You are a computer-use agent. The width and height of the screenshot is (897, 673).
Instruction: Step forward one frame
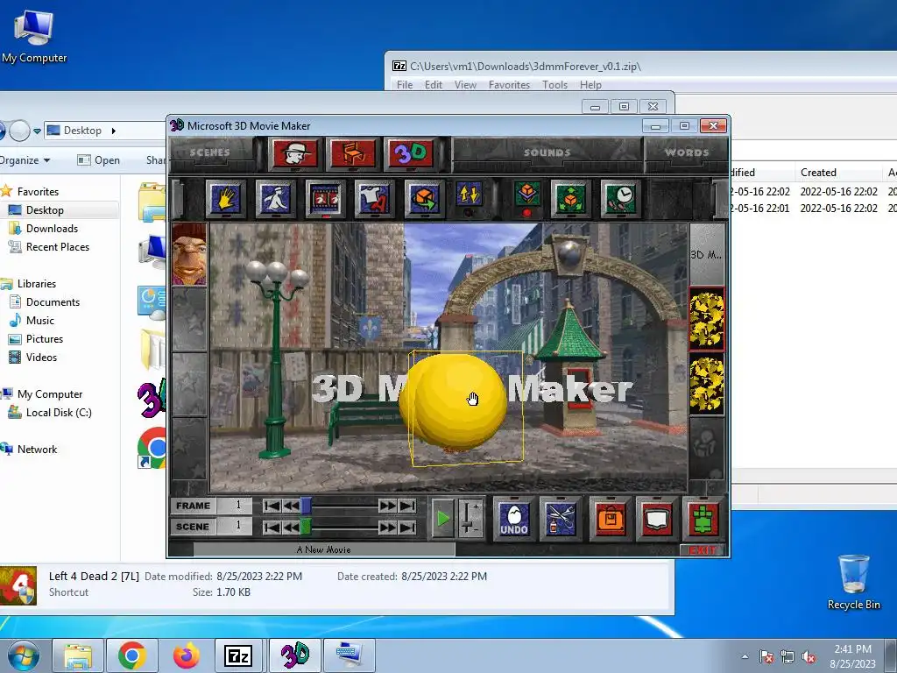[x=387, y=506]
